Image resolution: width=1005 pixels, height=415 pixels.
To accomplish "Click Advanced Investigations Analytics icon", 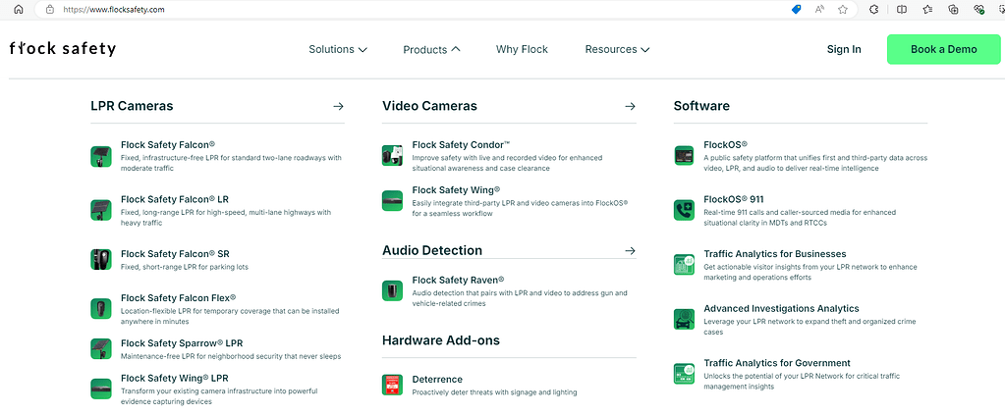I will point(685,319).
